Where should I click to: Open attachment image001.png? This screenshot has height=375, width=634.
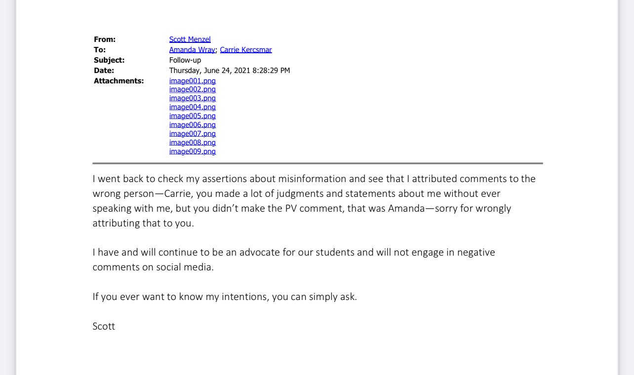(x=192, y=81)
